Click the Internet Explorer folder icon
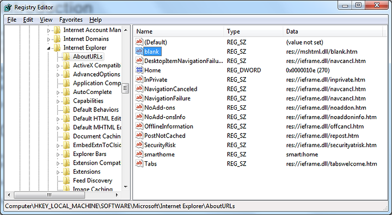 tap(57, 48)
